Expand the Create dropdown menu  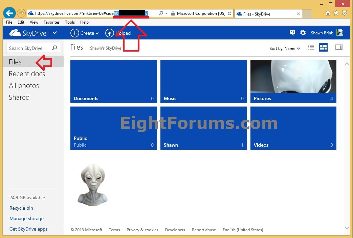tap(85, 33)
